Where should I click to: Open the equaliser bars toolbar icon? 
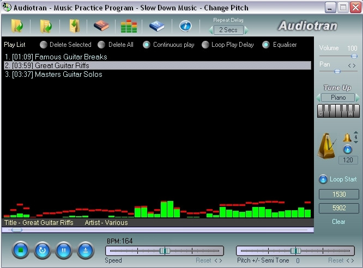click(129, 26)
